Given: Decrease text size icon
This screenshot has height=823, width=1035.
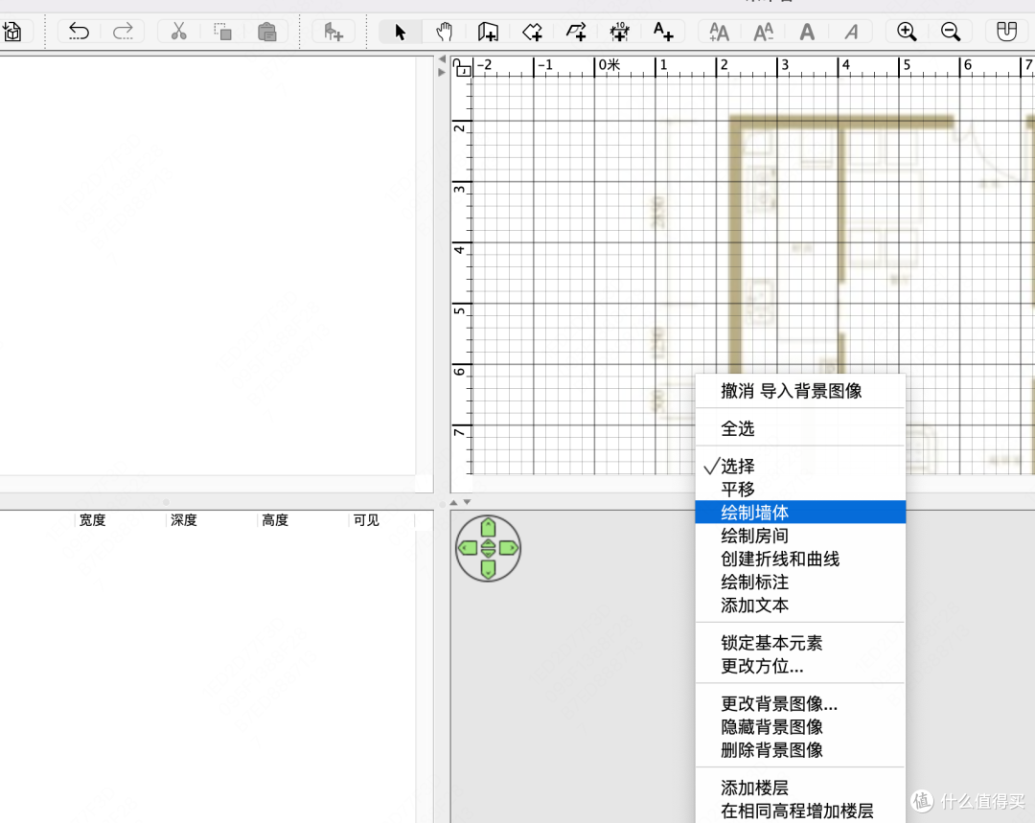Looking at the screenshot, I should (763, 31).
